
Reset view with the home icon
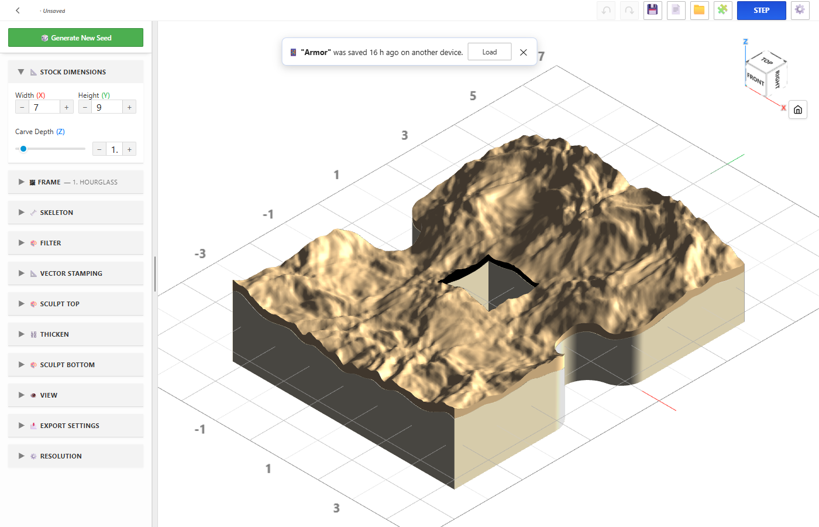click(x=798, y=109)
